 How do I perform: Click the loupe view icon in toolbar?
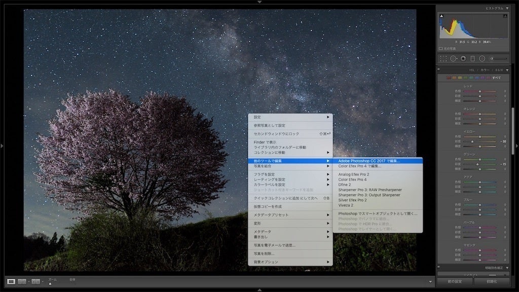11,281
